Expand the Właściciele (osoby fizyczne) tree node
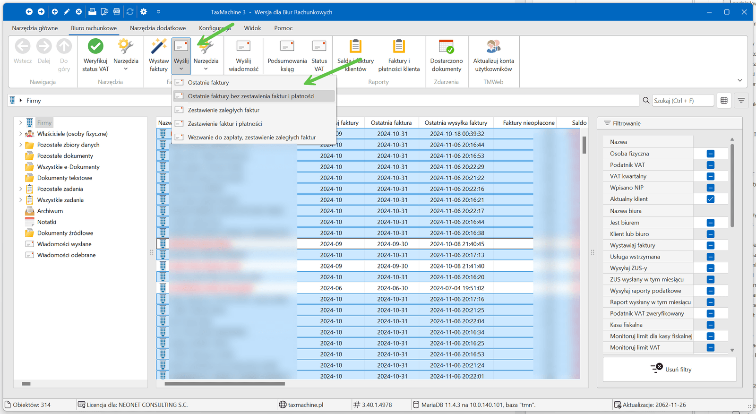 20,134
